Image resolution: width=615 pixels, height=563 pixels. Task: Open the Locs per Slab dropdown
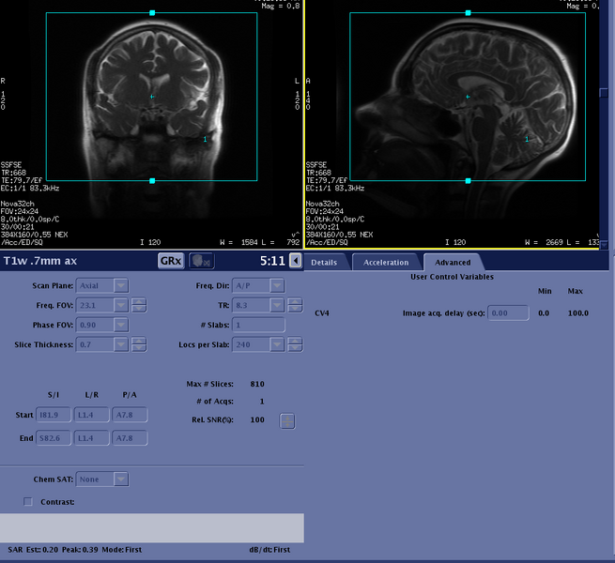pos(277,344)
